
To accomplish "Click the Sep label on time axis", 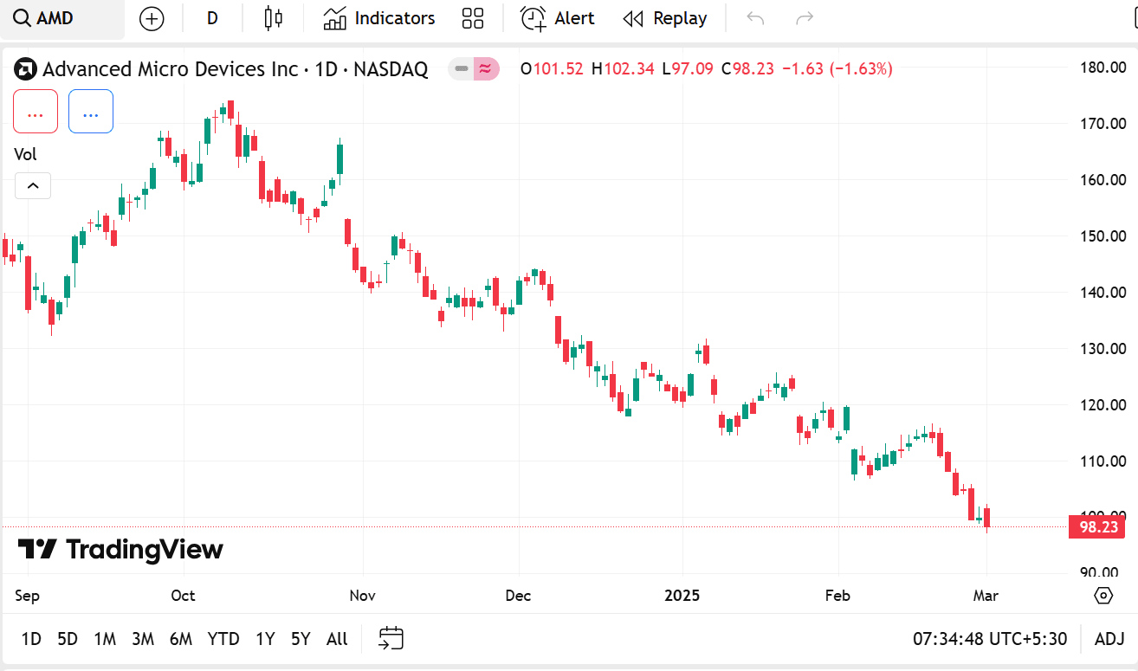I will click(x=28, y=596).
